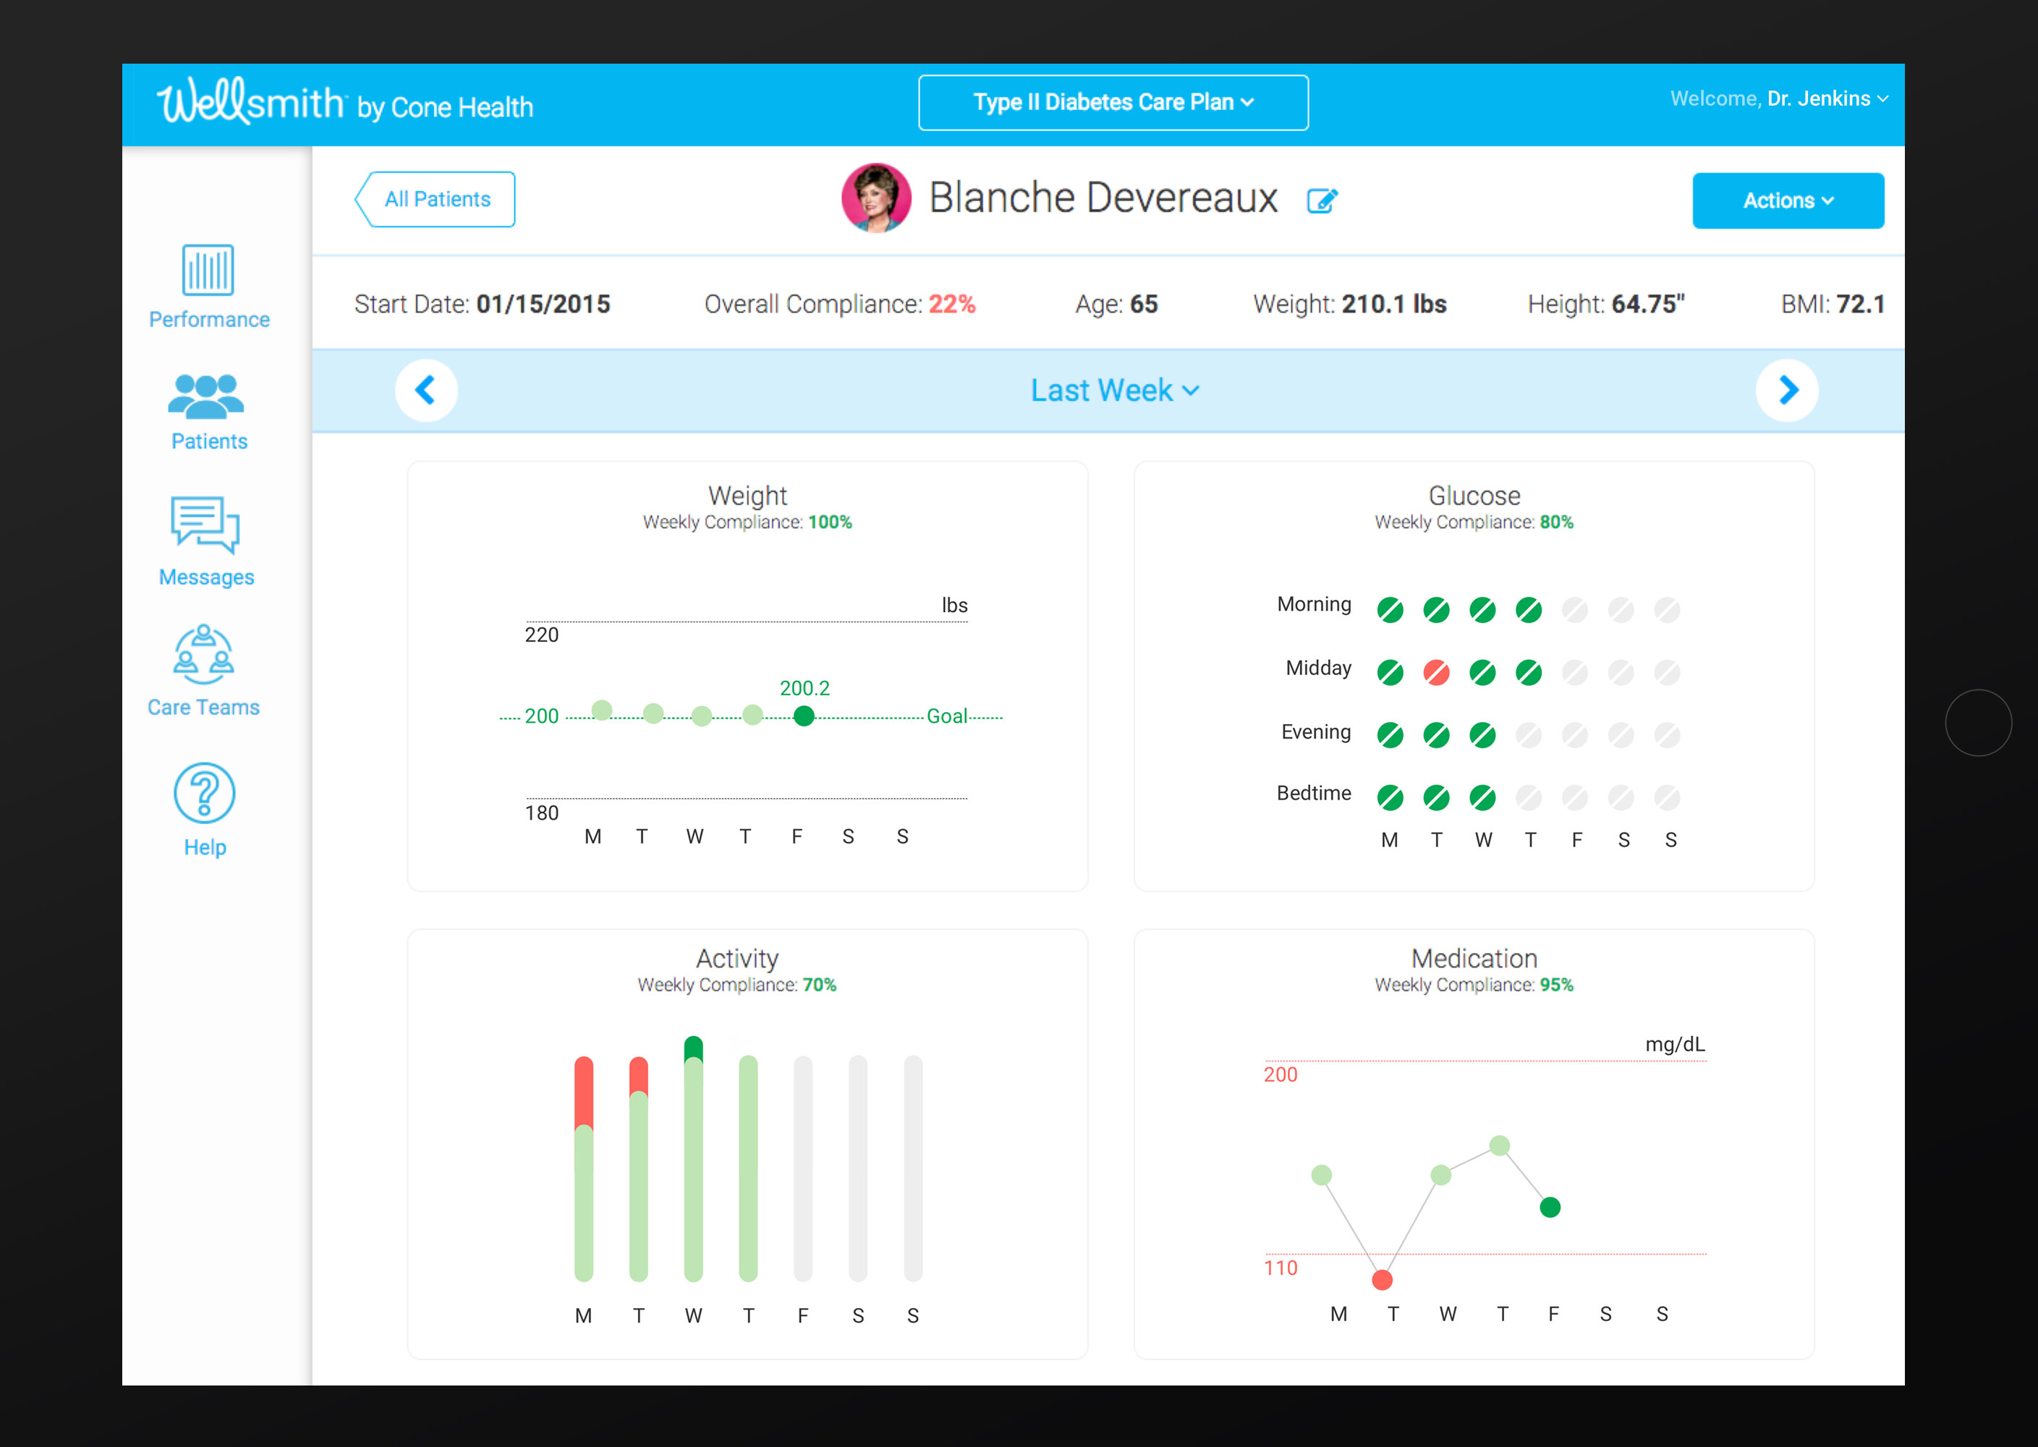Click Wednesday Evening glucose indicator
2038x1447 pixels.
coord(1482,735)
